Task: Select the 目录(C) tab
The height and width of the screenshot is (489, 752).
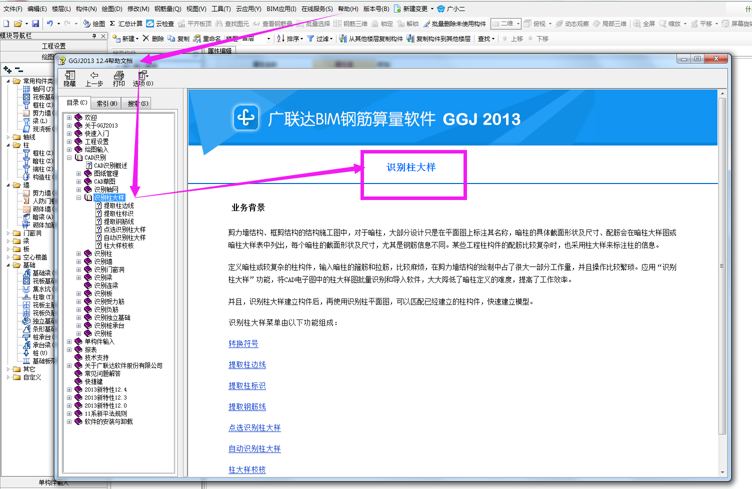Action: (77, 102)
